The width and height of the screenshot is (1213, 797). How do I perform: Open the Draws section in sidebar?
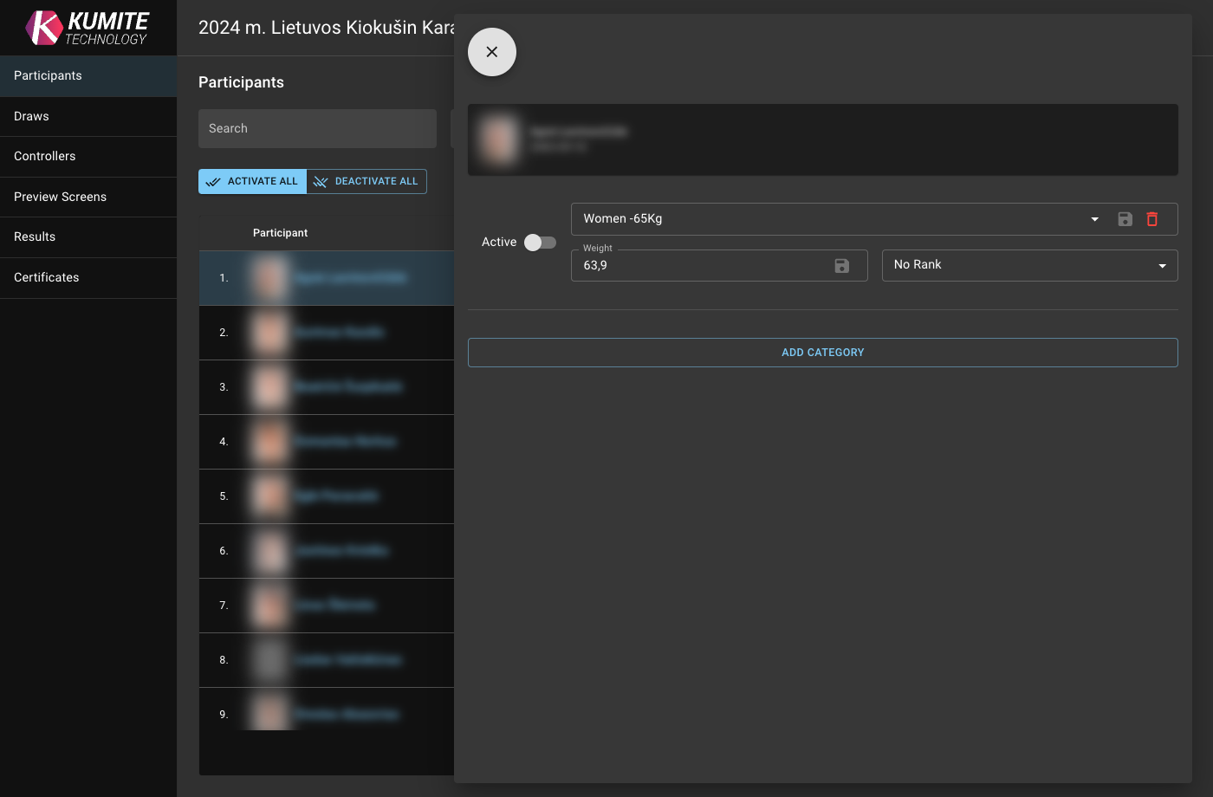pos(31,116)
